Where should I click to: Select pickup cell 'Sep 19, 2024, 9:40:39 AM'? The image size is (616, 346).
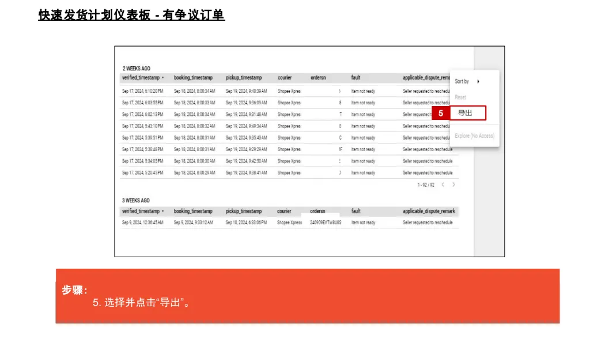click(x=246, y=91)
